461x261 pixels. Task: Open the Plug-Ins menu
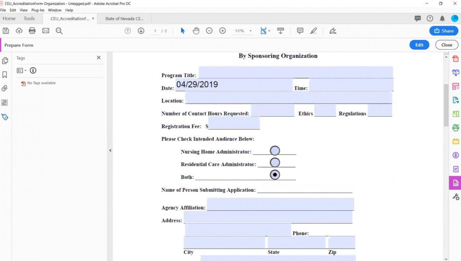37,10
